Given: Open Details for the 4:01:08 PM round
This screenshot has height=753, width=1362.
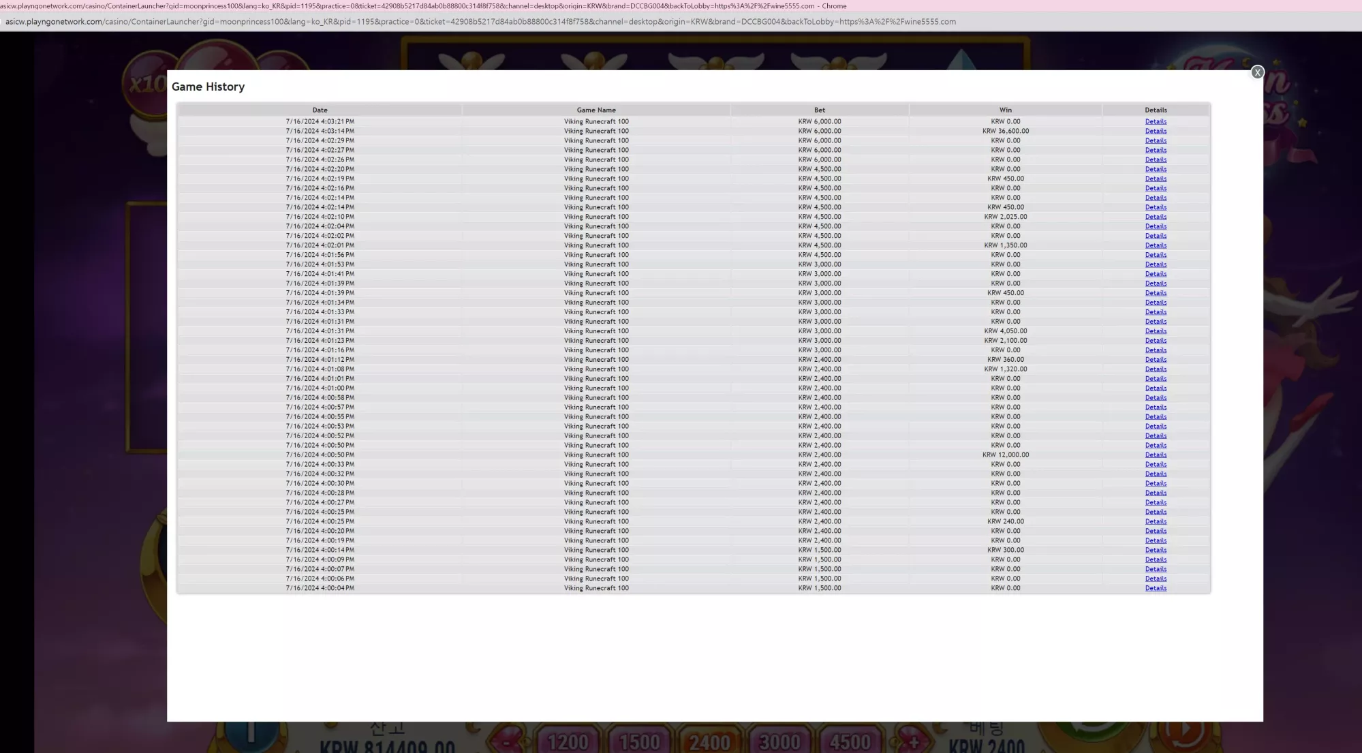Looking at the screenshot, I should tap(1156, 369).
